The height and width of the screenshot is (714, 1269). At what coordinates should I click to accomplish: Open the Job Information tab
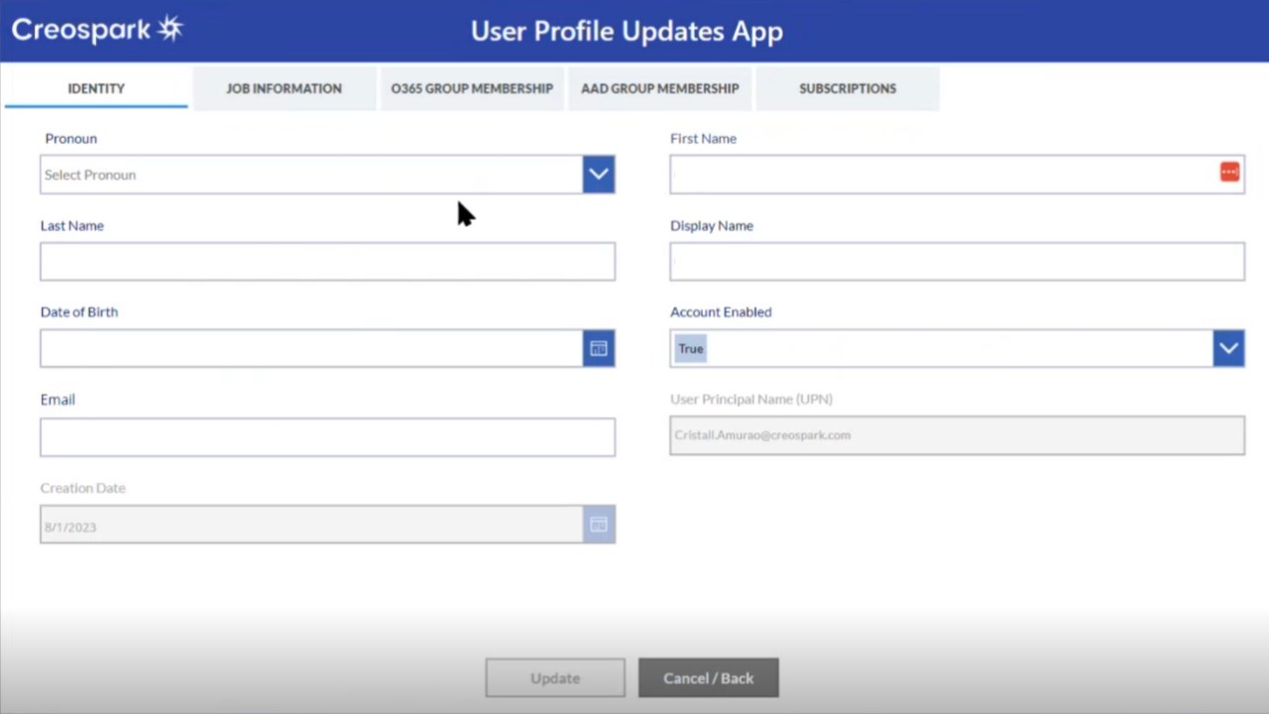pyautogui.click(x=284, y=88)
